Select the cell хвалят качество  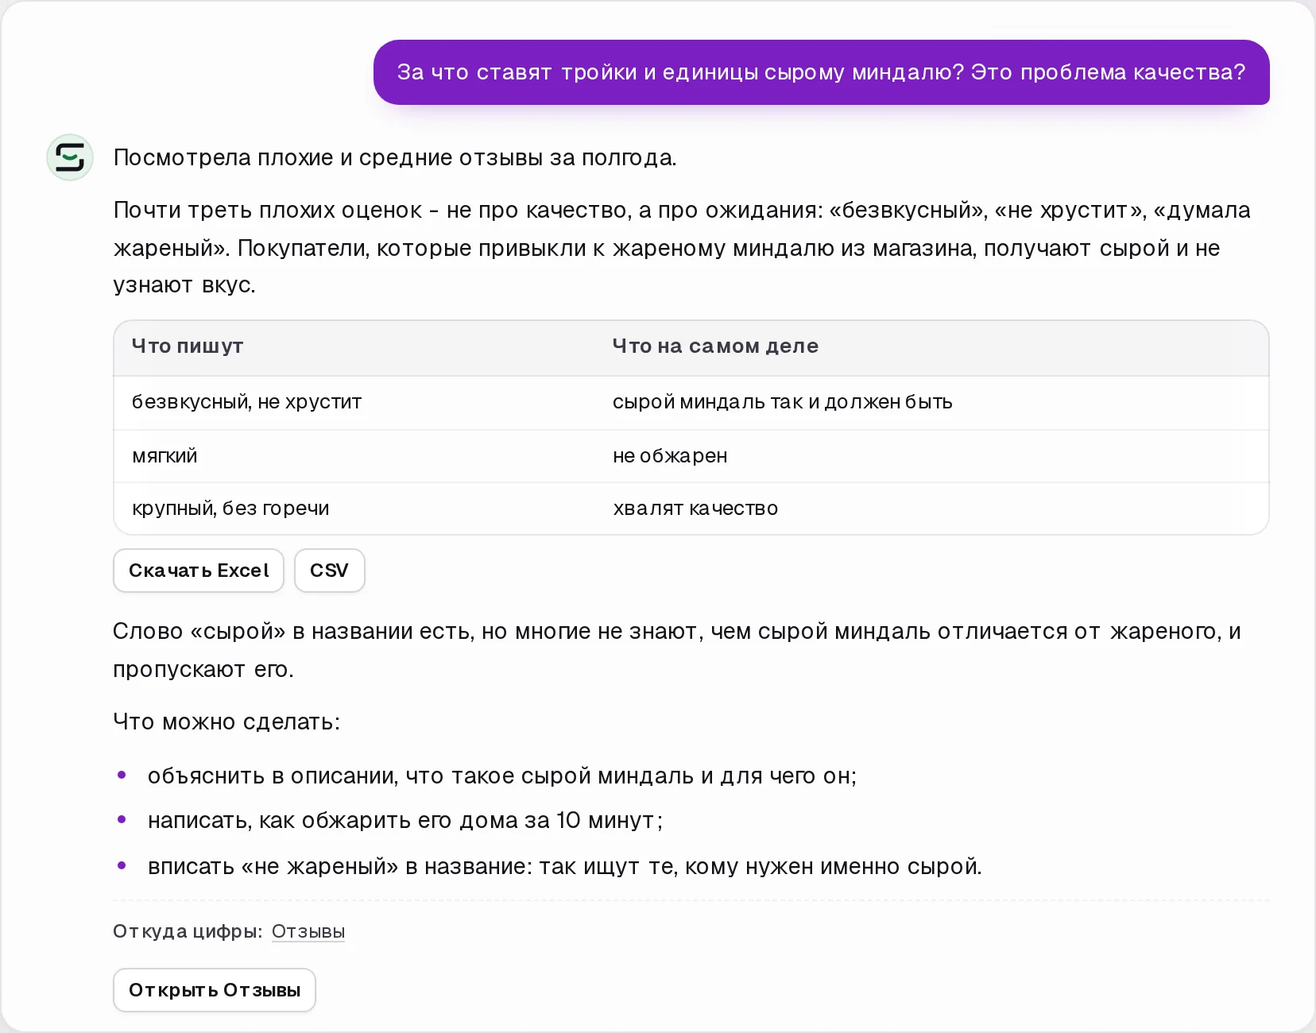tap(695, 509)
